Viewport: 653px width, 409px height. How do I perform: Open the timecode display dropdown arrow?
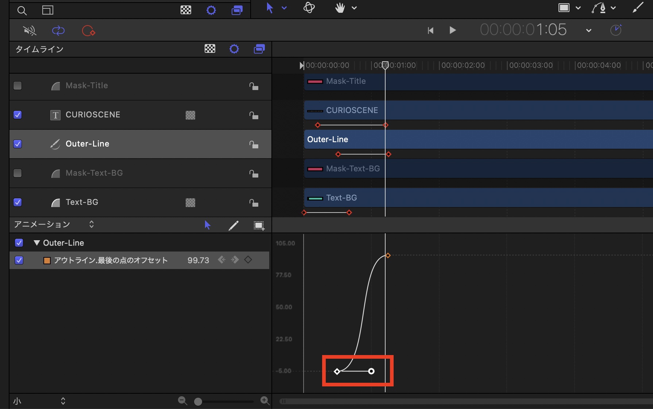coord(588,31)
